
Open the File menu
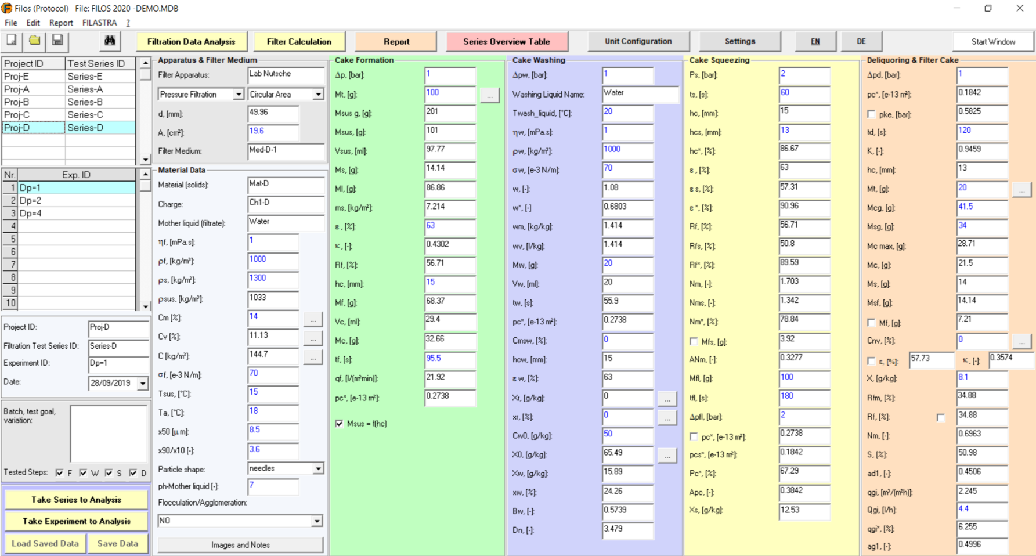coord(11,23)
